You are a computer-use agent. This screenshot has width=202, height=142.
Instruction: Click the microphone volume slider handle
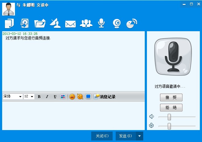click(x=169, y=126)
